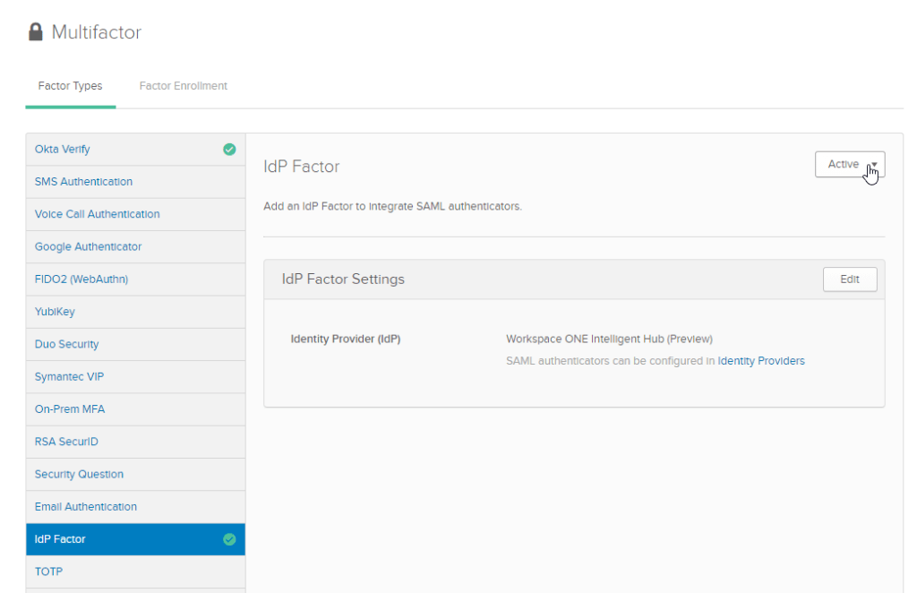The width and height of the screenshot is (917, 593).
Task: Select the Factor Types tab
Action: pyautogui.click(x=70, y=86)
